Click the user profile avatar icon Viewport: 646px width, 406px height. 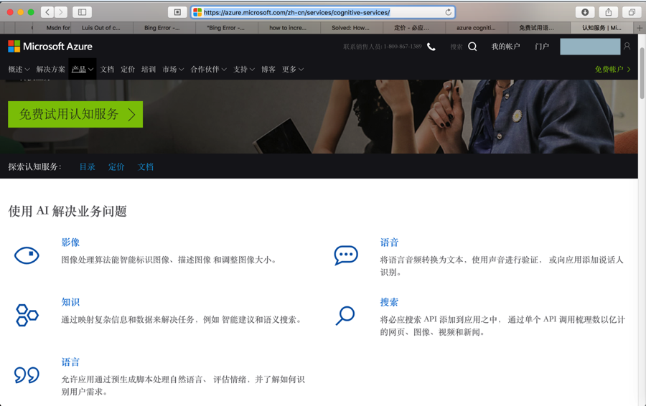tap(627, 46)
